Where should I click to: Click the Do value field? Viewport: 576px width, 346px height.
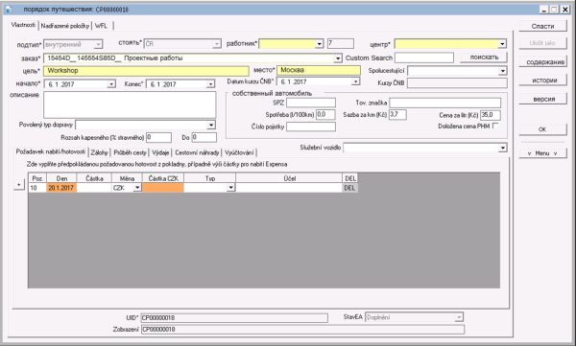(204, 138)
